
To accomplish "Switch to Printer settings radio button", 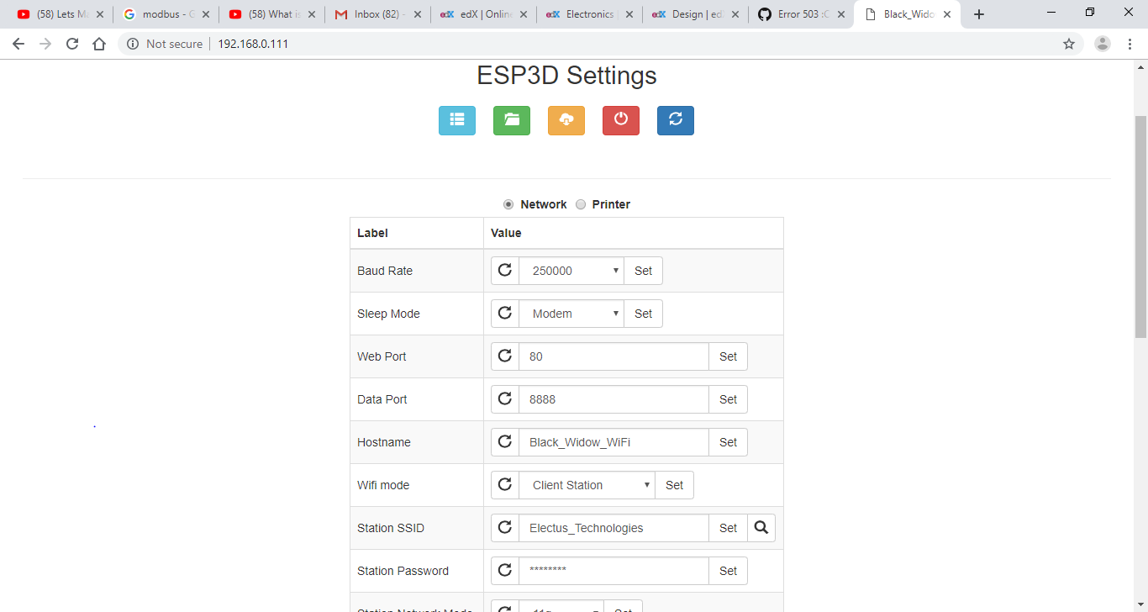I will [581, 203].
